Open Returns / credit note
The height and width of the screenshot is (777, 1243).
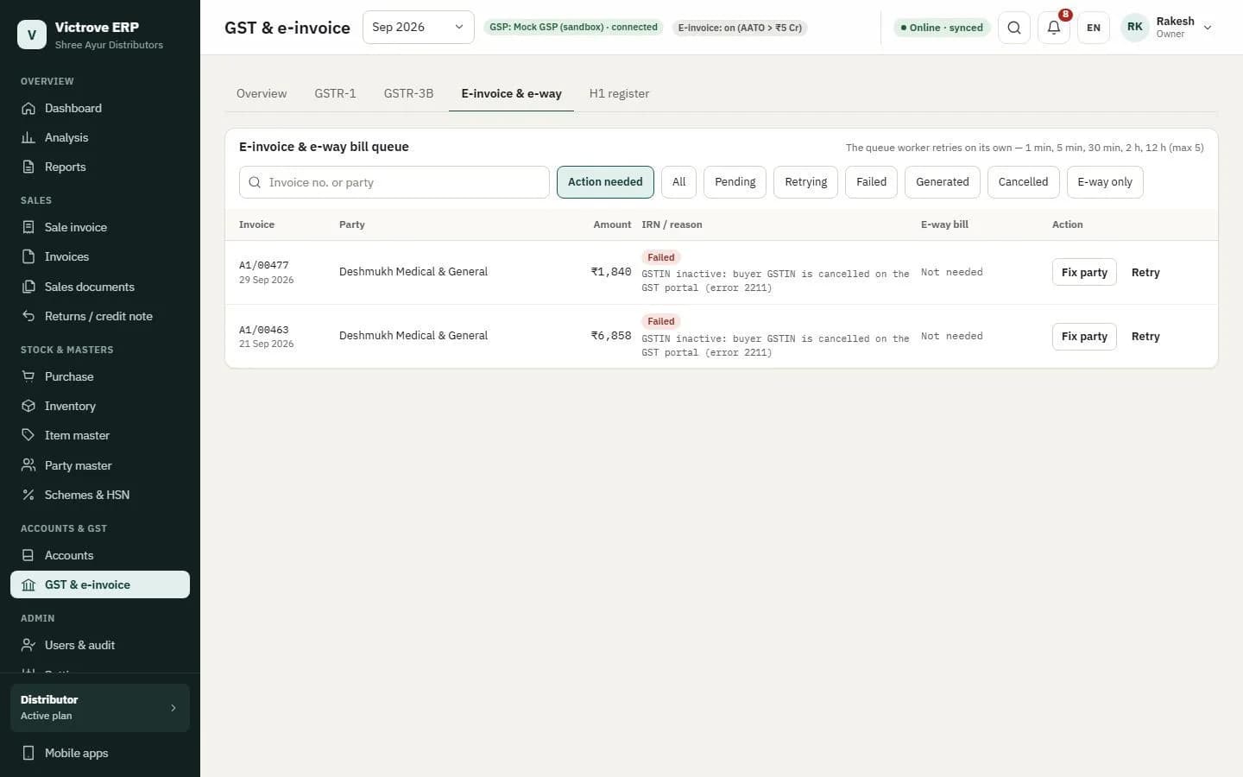(x=100, y=316)
